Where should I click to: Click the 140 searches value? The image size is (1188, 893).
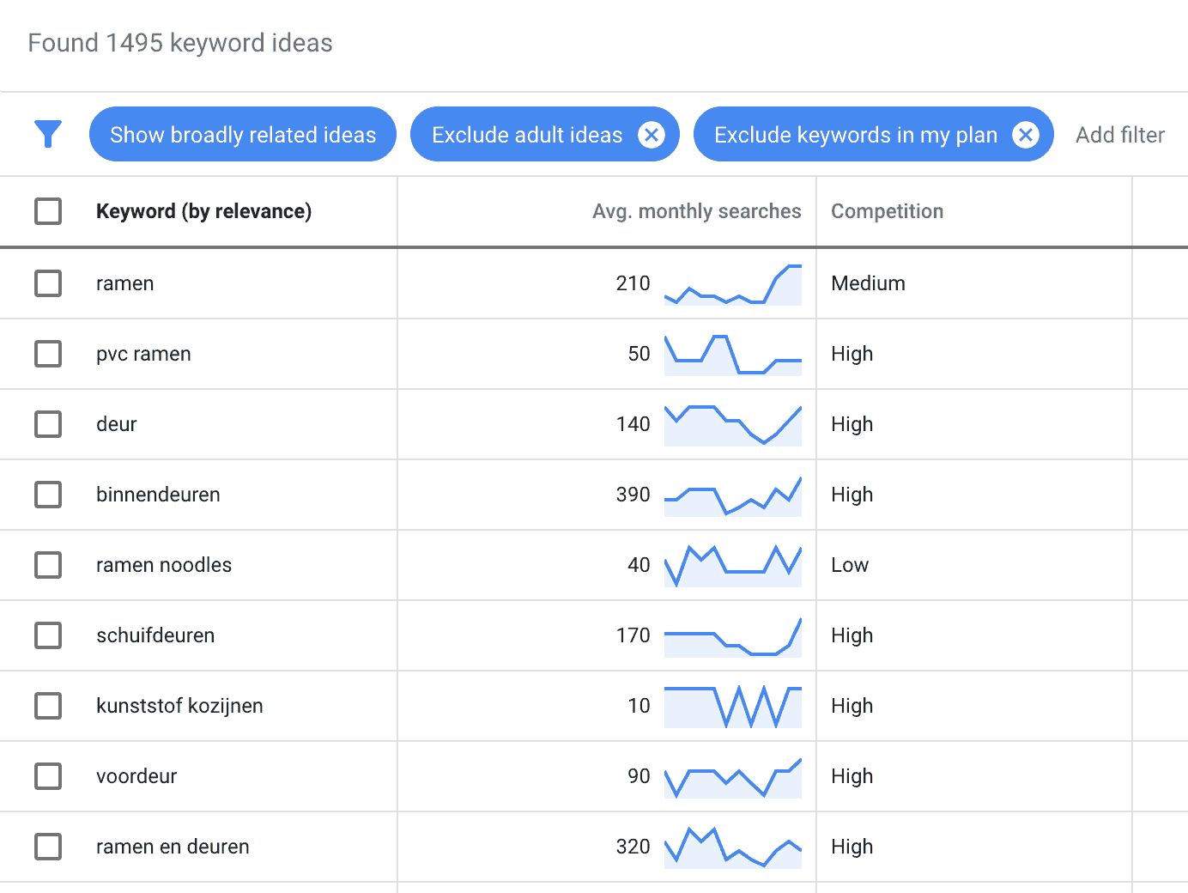tap(633, 424)
